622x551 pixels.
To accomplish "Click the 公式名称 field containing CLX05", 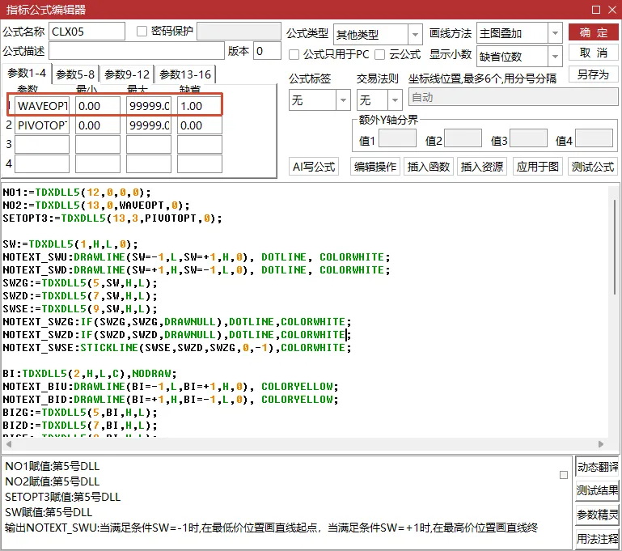I will tap(87, 32).
